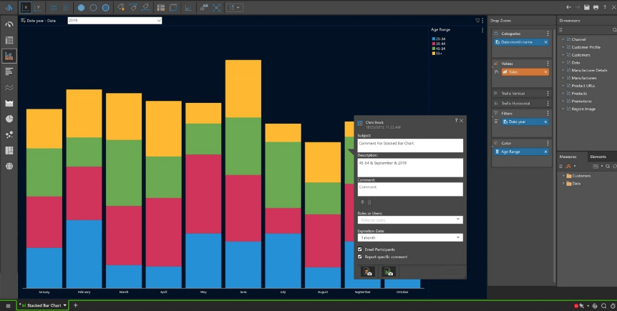Select the line chart visual in sidebar
Screen dimensions: 617x311
[9, 87]
